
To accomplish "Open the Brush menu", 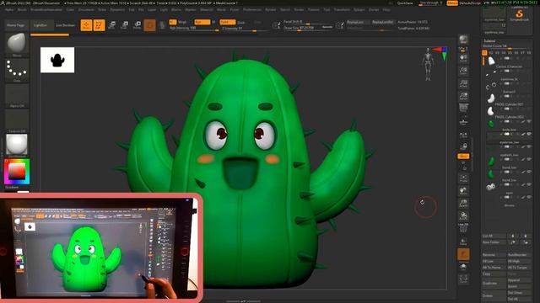I will pyautogui.click(x=22, y=9).
